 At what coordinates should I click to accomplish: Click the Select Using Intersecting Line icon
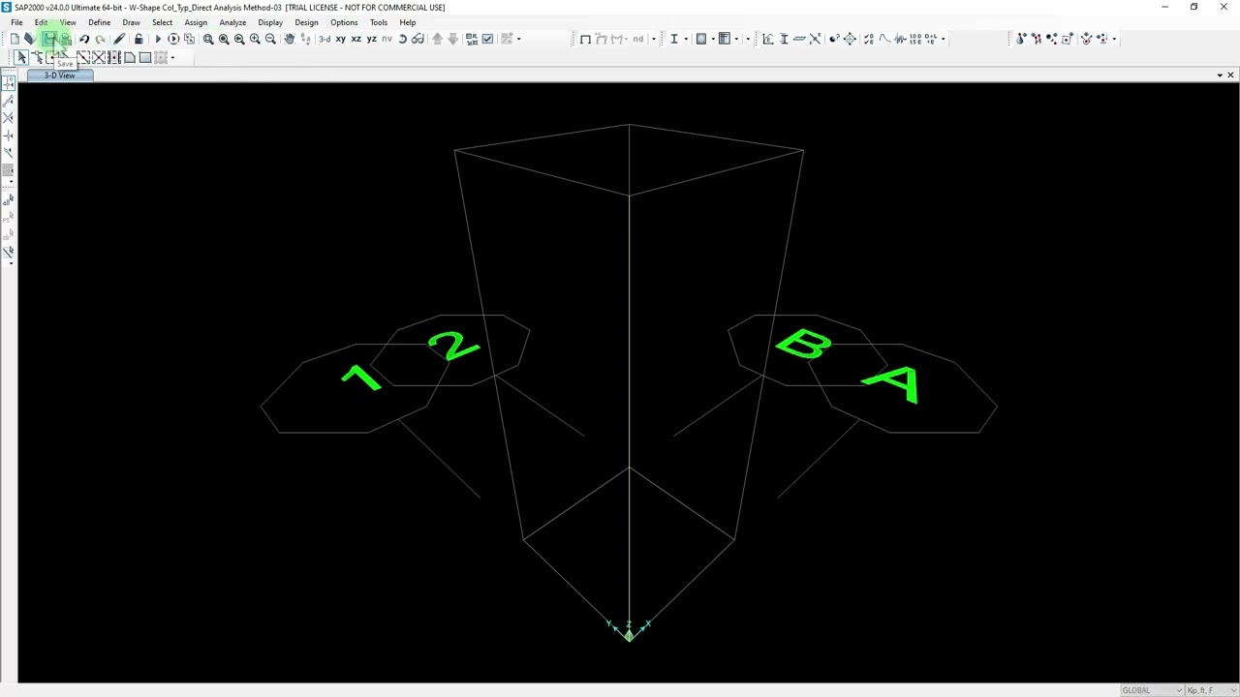[x=9, y=253]
